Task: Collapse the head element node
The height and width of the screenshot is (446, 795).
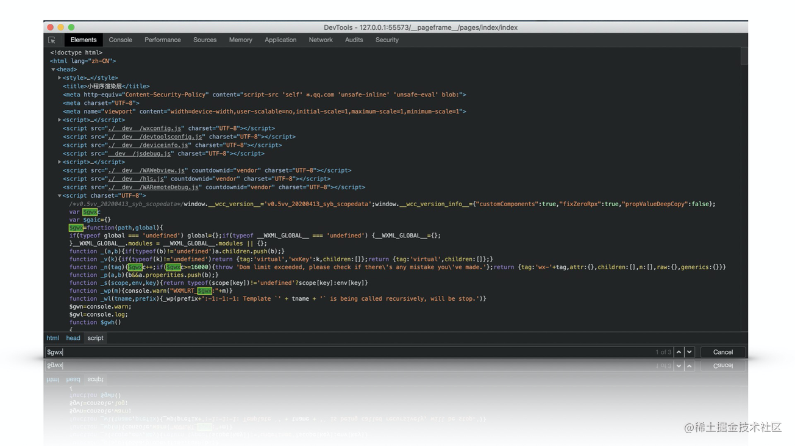Action: [54, 70]
